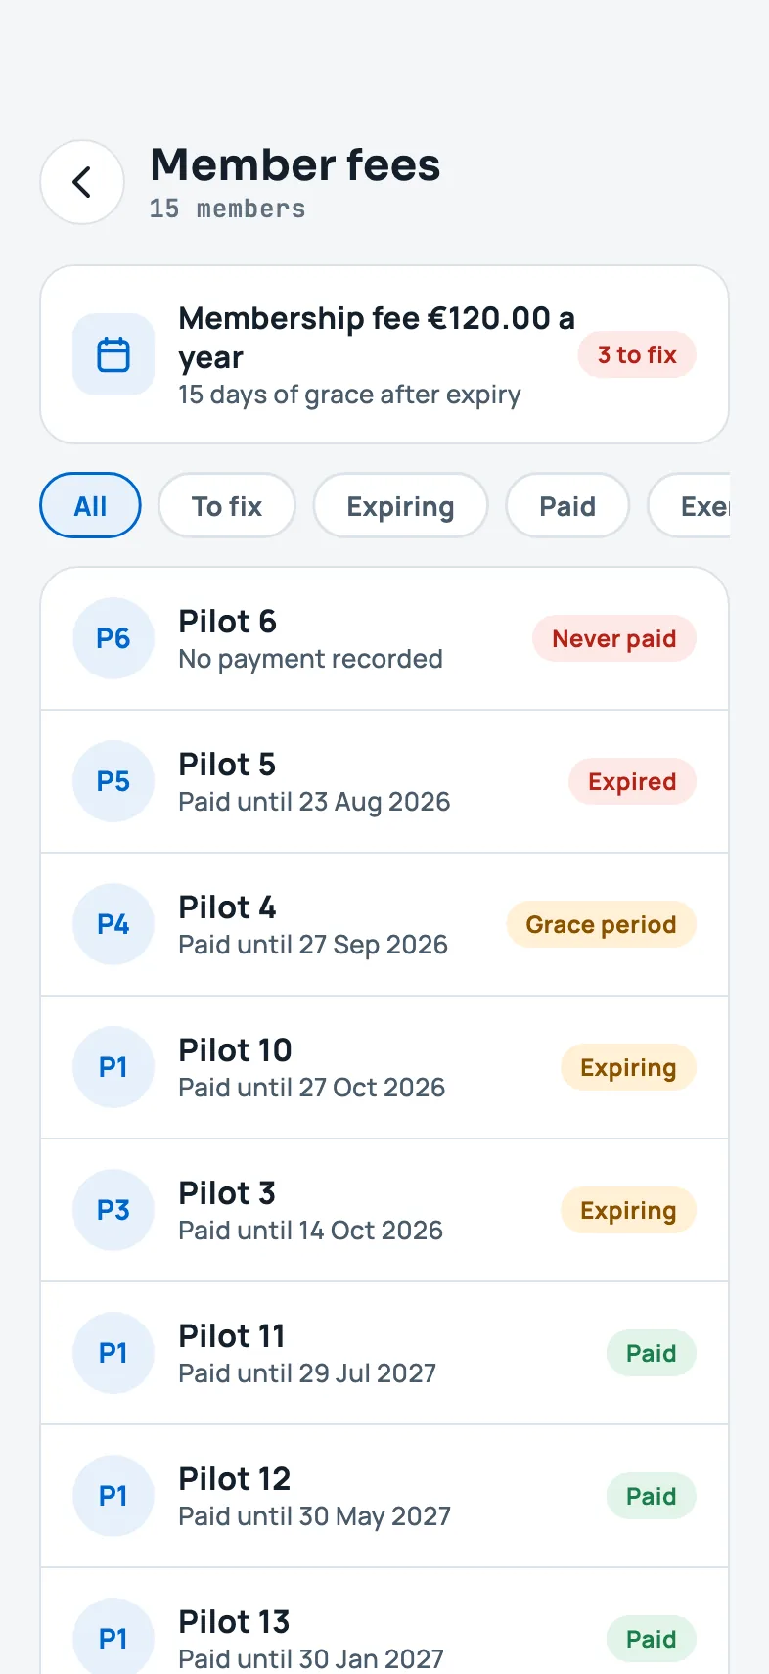Click the P3 avatar circle

tap(113, 1210)
